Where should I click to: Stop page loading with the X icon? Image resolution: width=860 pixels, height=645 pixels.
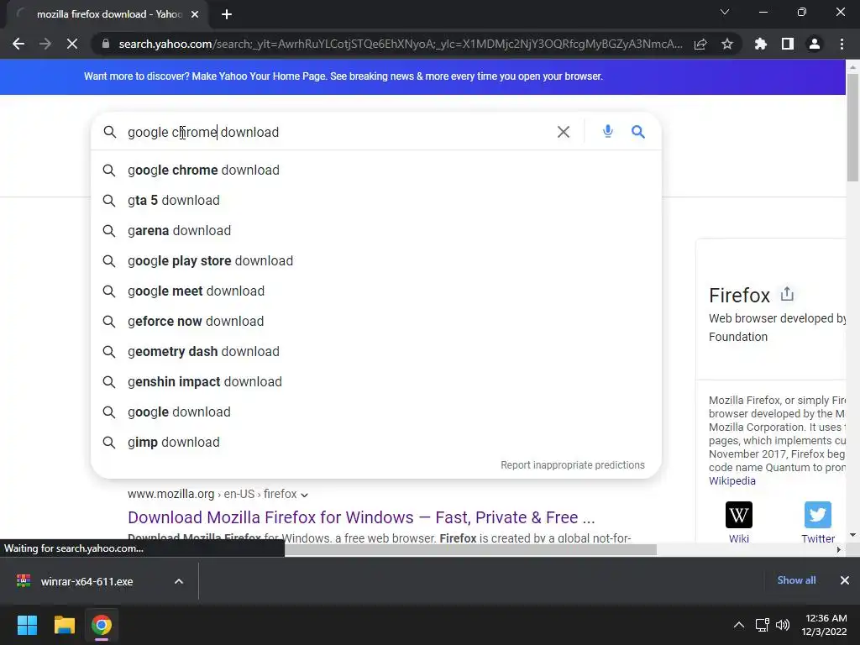pos(72,44)
